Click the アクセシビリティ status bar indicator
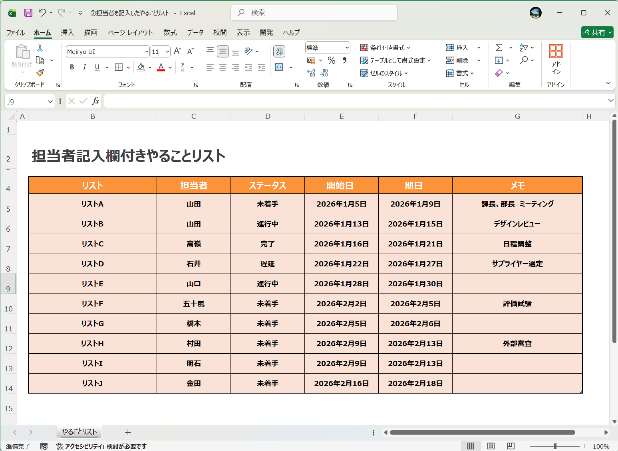618x451 pixels. [102, 446]
